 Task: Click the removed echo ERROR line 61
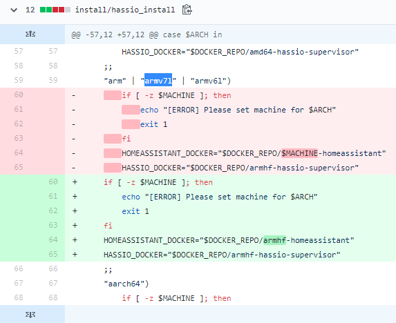tap(238, 110)
